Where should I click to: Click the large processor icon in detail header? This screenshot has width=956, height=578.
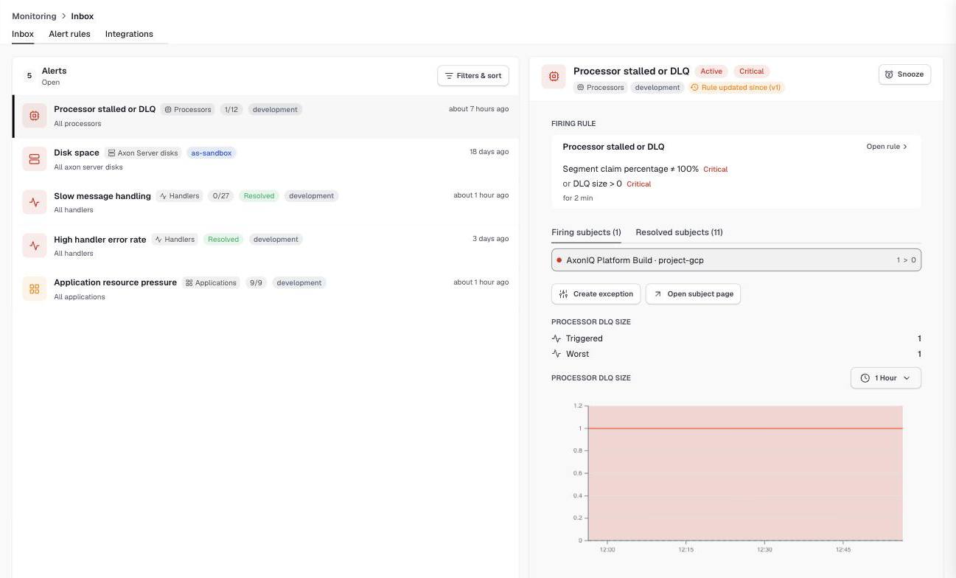554,77
